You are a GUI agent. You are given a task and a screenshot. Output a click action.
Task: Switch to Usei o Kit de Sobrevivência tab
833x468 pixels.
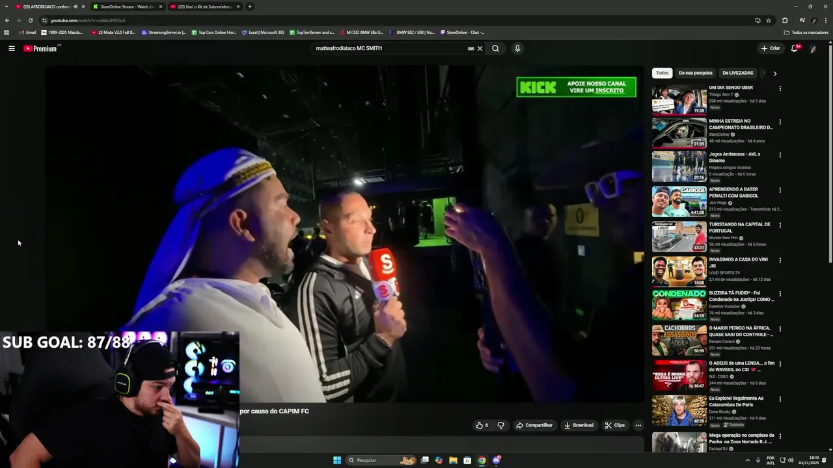coord(204,6)
